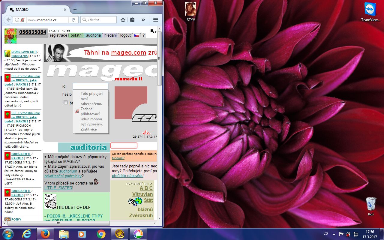Open the FOTKY link in sidebar
The width and height of the screenshot is (384, 240).
coord(16,219)
